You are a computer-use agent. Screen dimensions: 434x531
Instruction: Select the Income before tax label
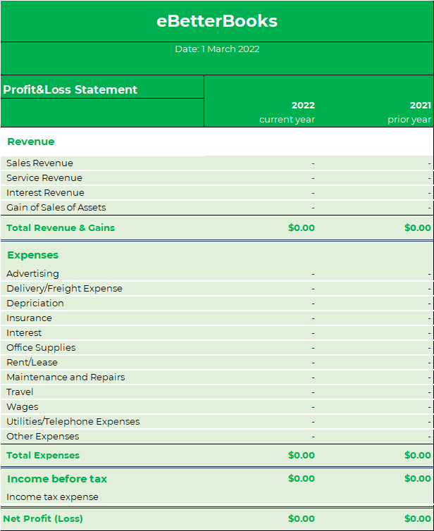pyautogui.click(x=57, y=479)
